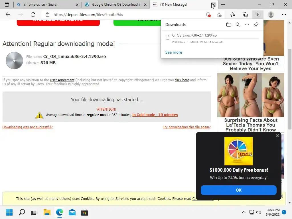Viewport: 292px width, 219px height.
Task: Click the 826 MB file size
Action: 48,63
